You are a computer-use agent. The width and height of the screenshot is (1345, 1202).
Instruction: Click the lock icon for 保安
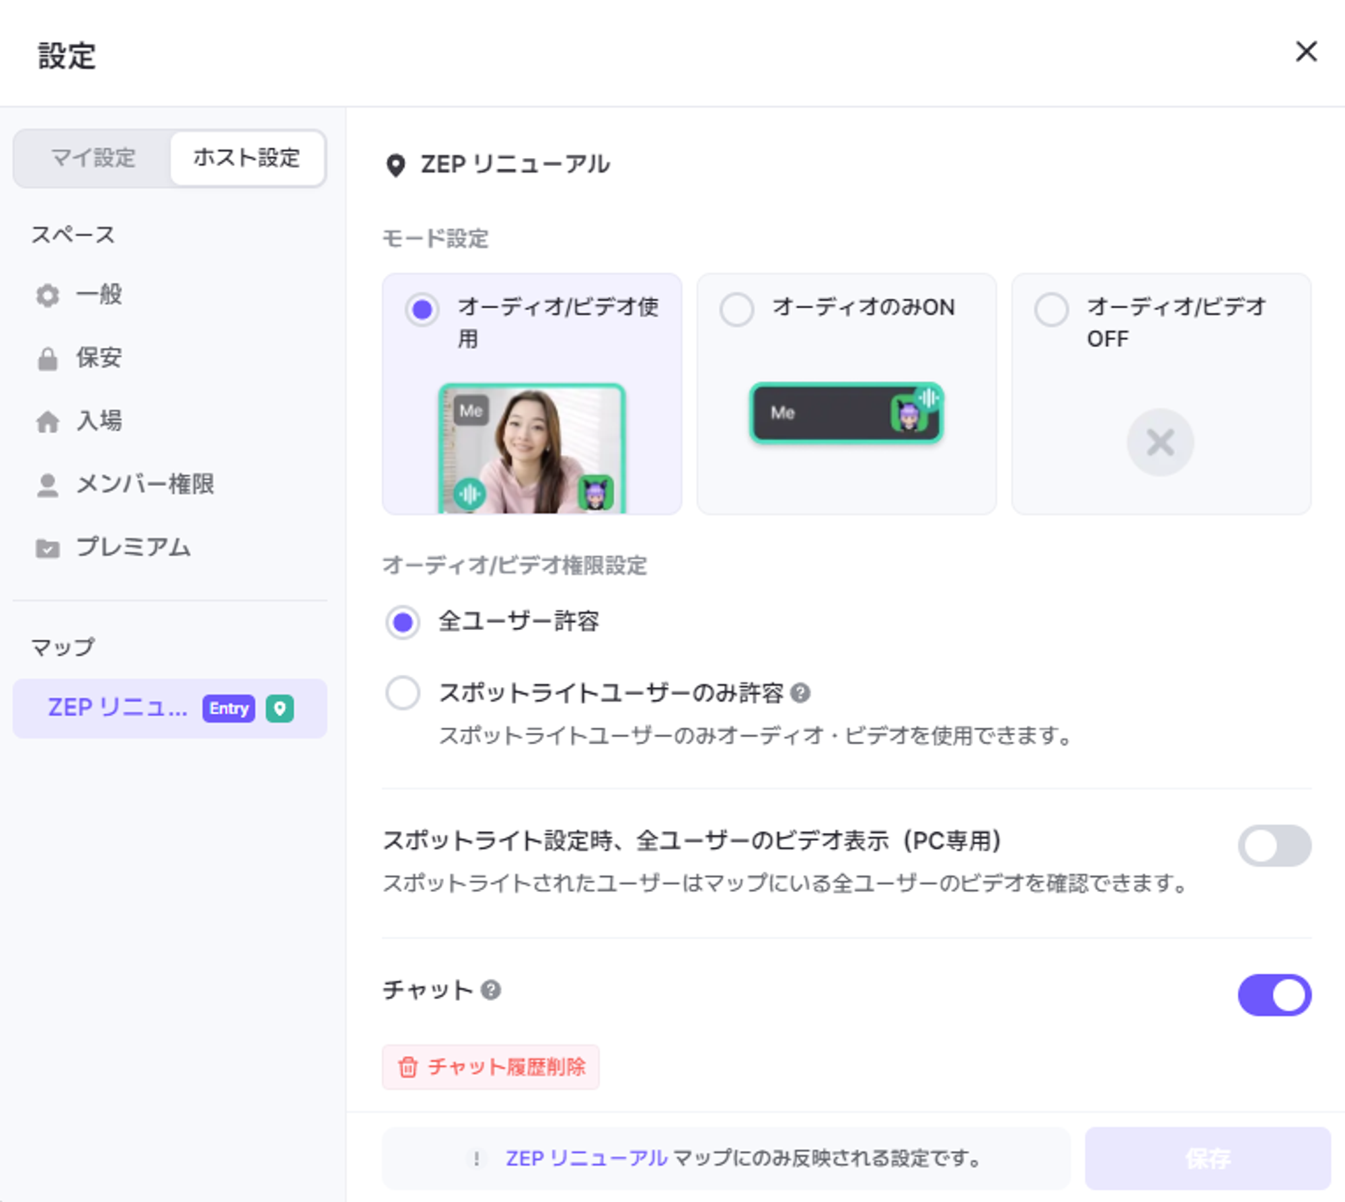pos(47,358)
